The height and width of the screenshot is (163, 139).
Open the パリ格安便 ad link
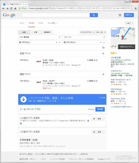pos(116,58)
